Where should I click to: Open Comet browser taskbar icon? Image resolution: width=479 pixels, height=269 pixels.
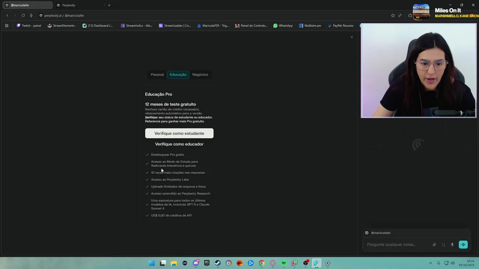pos(317,263)
